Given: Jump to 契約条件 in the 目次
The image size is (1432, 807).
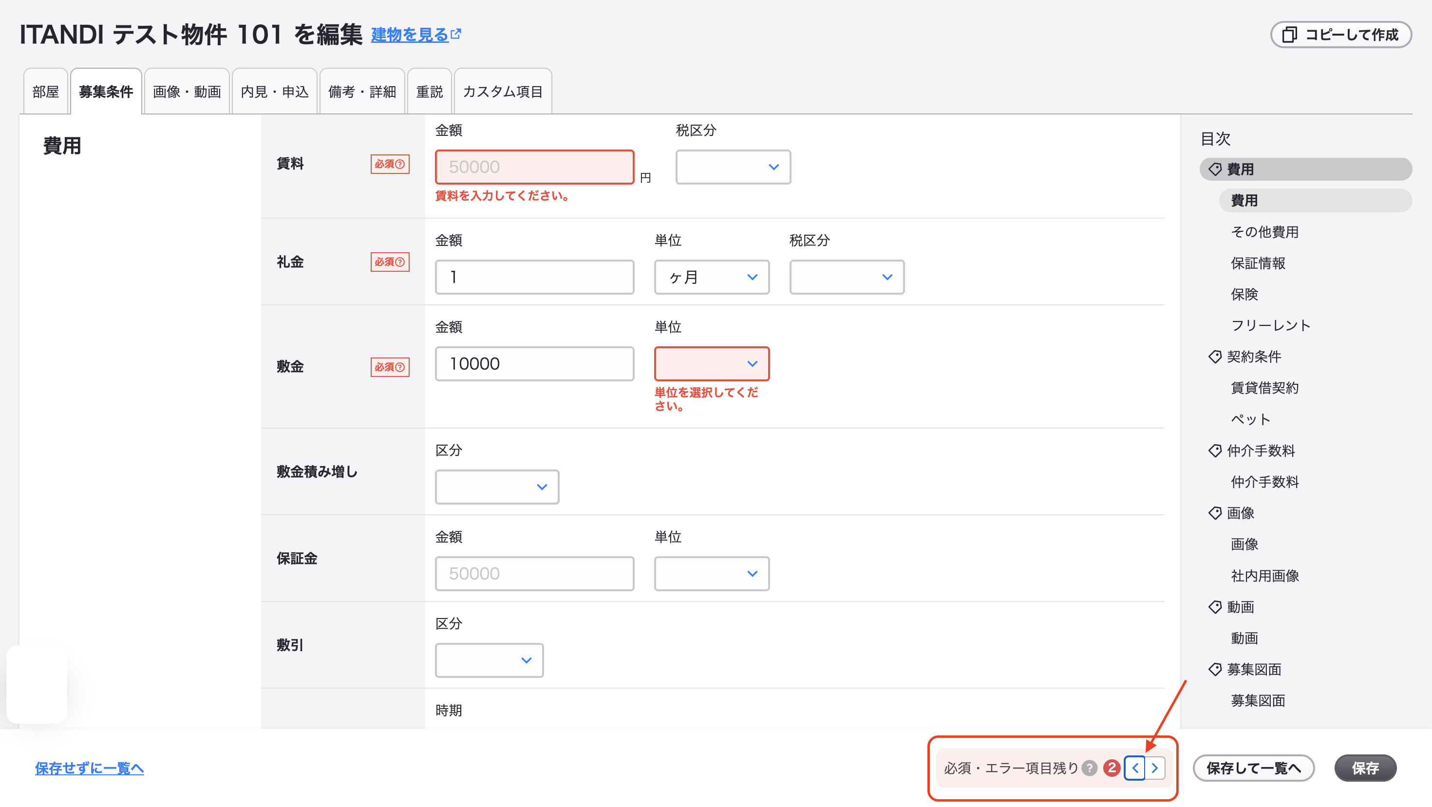Looking at the screenshot, I should (1254, 356).
